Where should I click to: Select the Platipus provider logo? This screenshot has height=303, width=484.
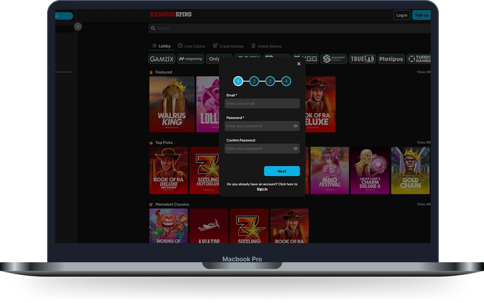[391, 59]
